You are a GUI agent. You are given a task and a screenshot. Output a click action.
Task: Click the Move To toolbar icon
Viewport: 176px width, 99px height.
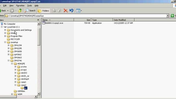[x=54, y=11]
